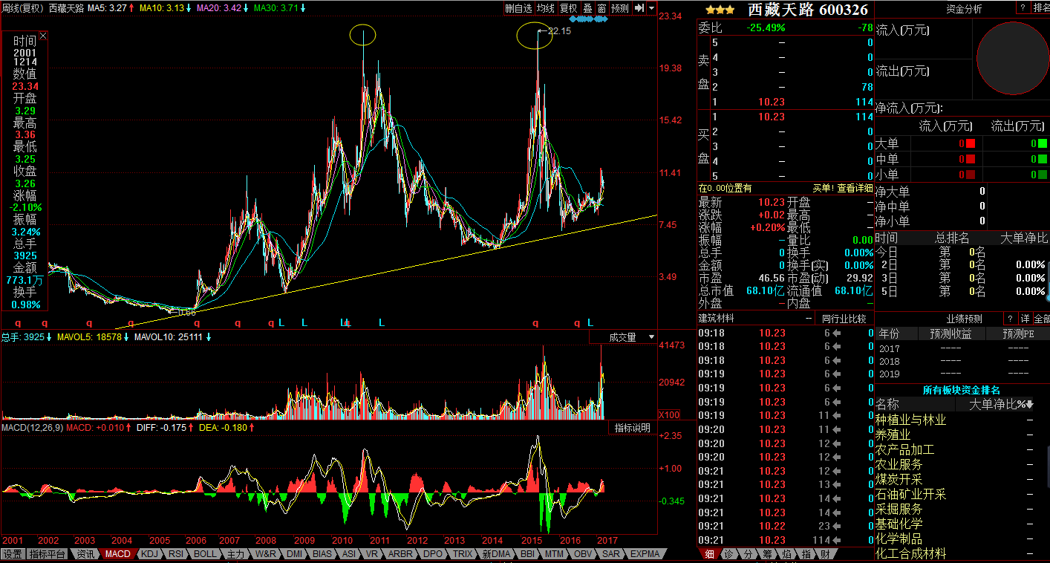The height and width of the screenshot is (563, 1050).
Task: Click the 买单! link
Action: coord(823,189)
